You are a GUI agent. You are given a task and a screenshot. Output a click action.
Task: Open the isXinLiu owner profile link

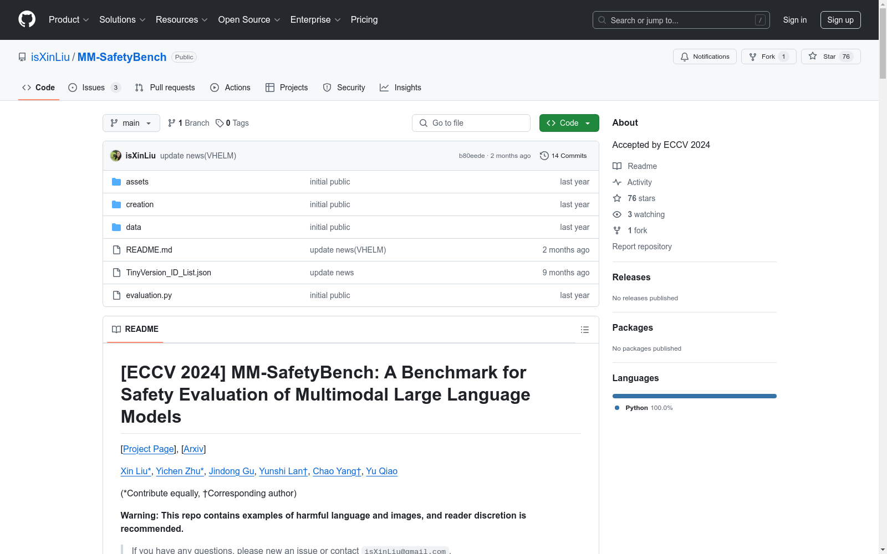(50, 57)
